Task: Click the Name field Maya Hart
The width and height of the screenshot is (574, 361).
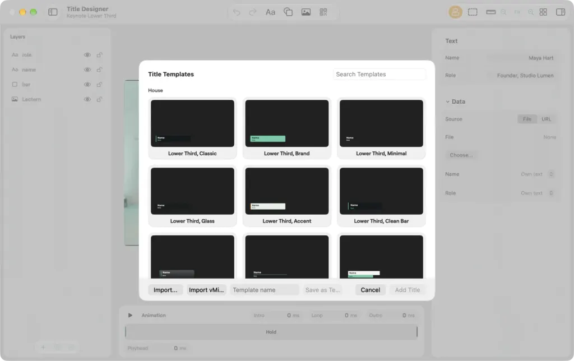Action: tap(521, 58)
